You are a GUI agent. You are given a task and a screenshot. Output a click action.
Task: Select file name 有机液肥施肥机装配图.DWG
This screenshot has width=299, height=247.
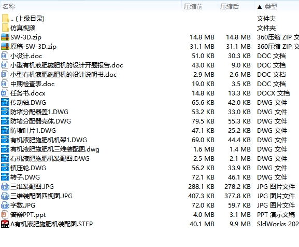(x=50, y=159)
